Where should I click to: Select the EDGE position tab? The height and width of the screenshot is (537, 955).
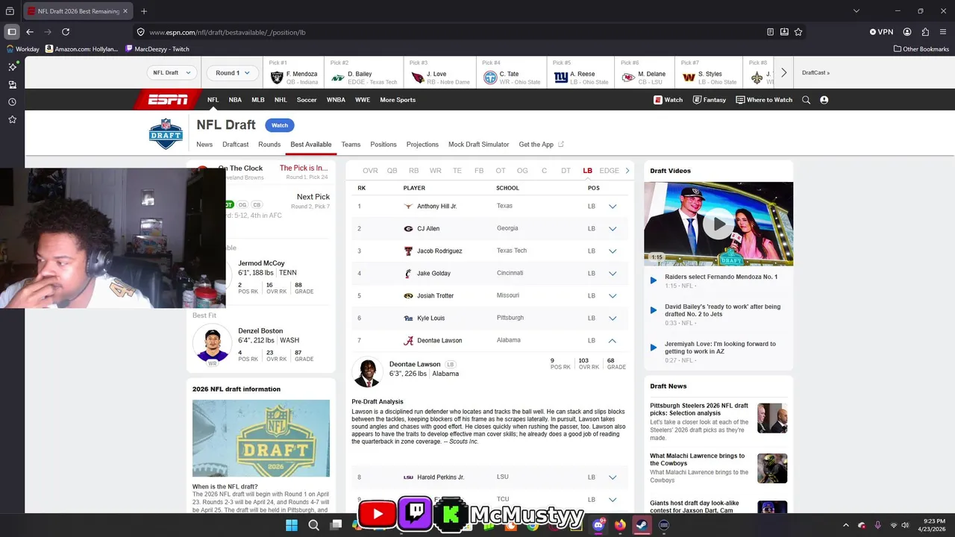click(609, 171)
